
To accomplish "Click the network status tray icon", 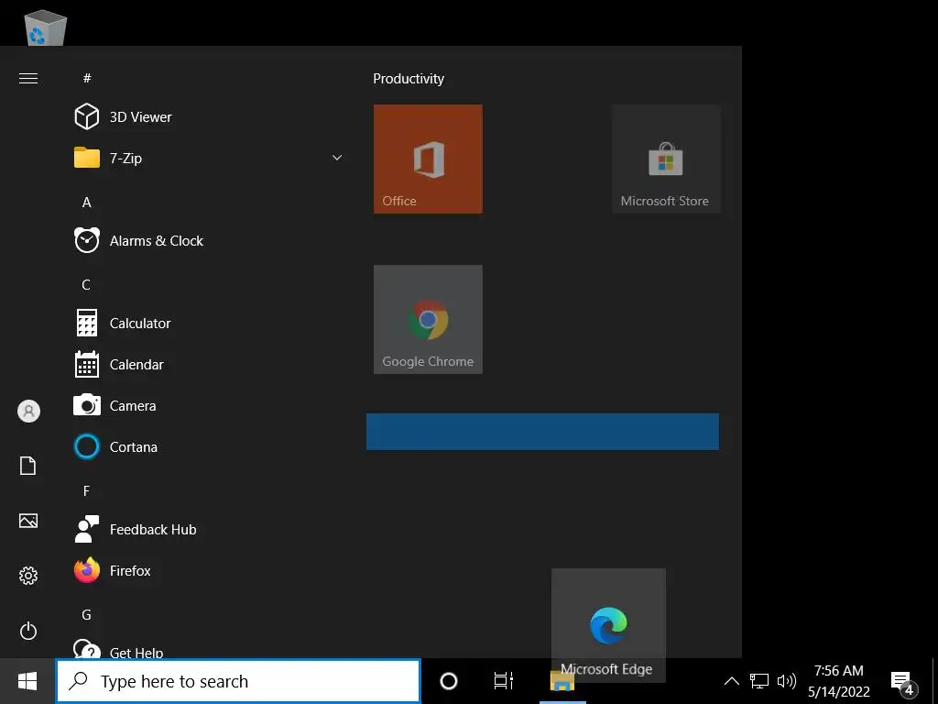I will point(759,681).
